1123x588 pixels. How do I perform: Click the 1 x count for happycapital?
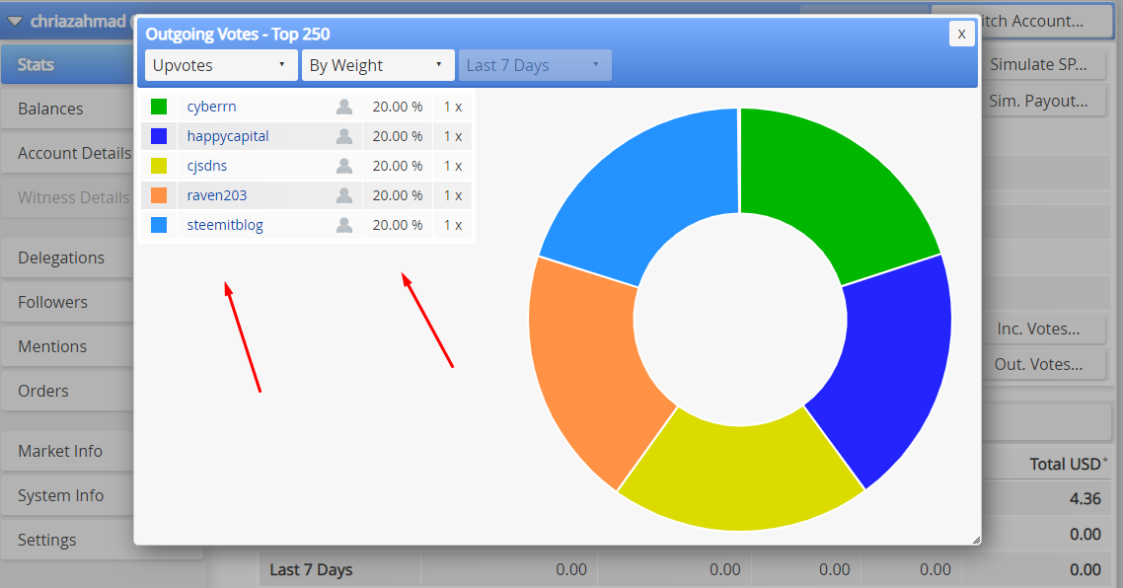click(x=453, y=136)
